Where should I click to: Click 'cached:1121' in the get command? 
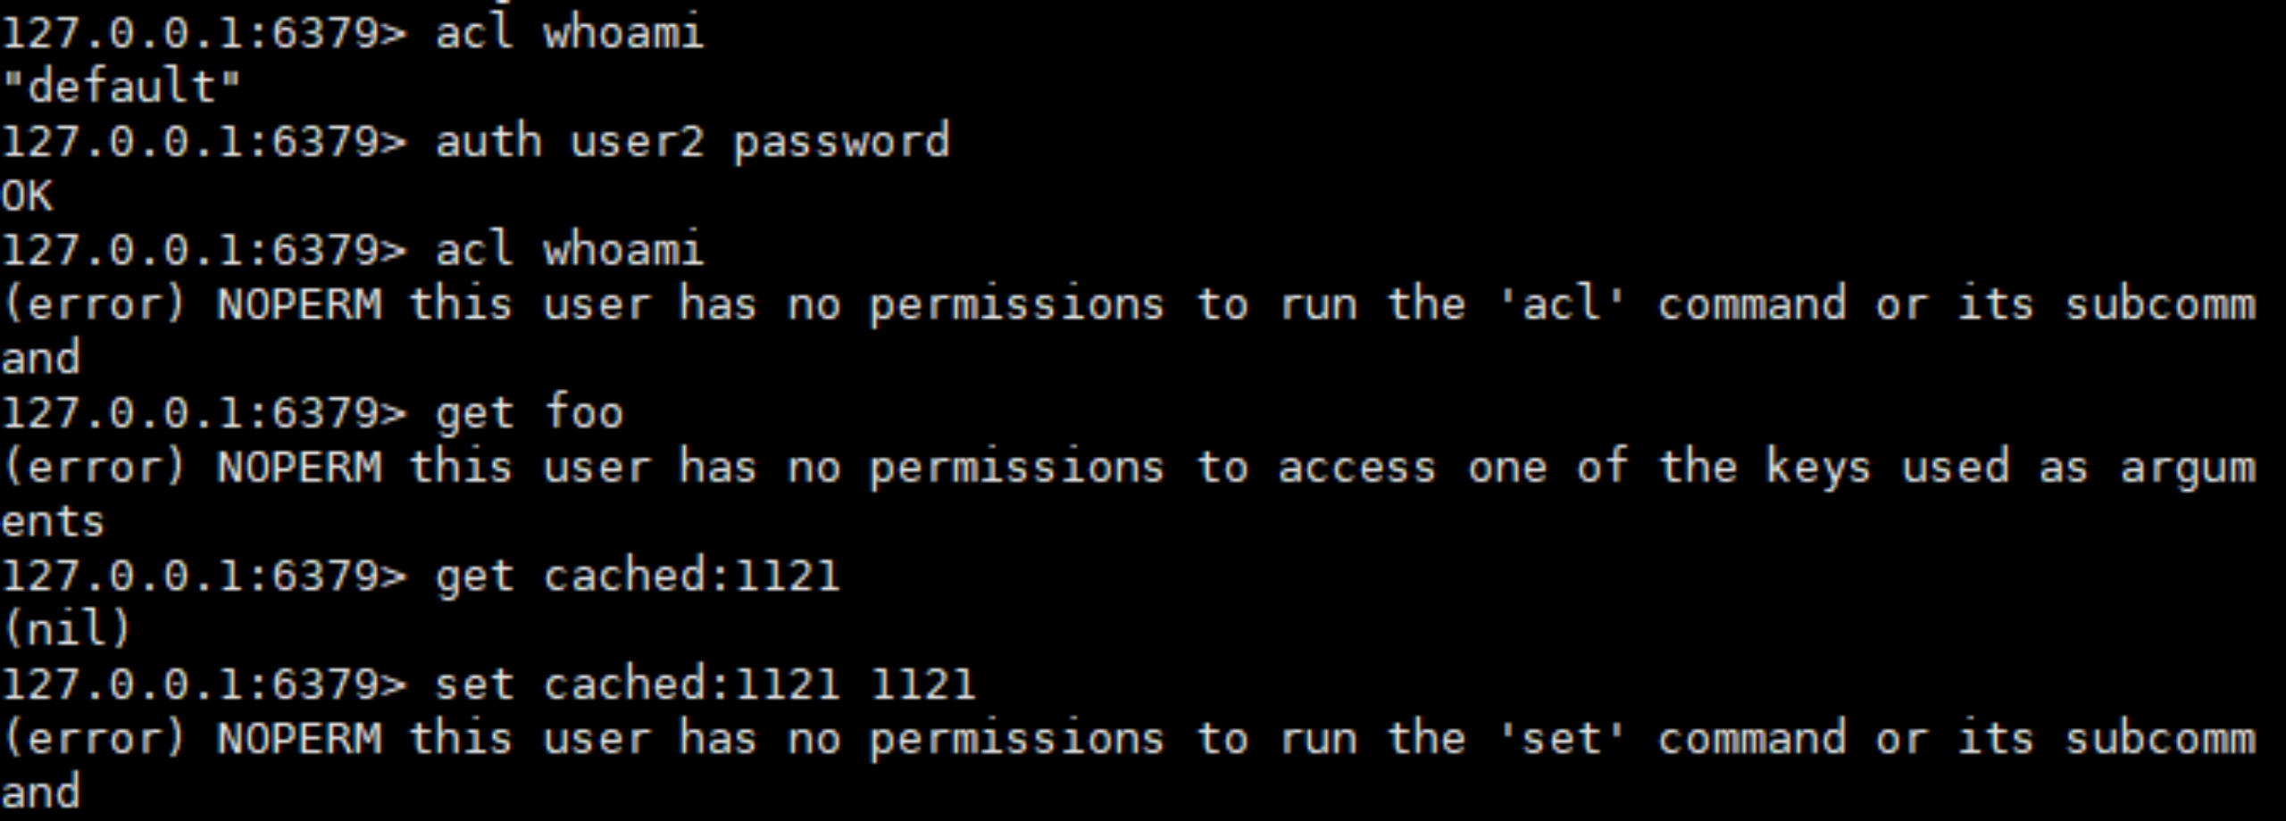691,576
